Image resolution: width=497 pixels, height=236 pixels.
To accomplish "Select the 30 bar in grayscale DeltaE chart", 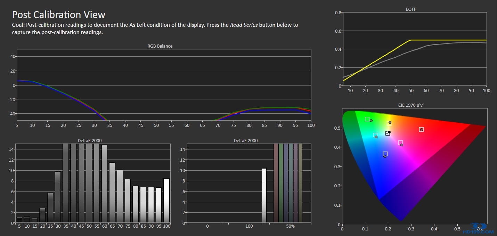I will (58, 197).
